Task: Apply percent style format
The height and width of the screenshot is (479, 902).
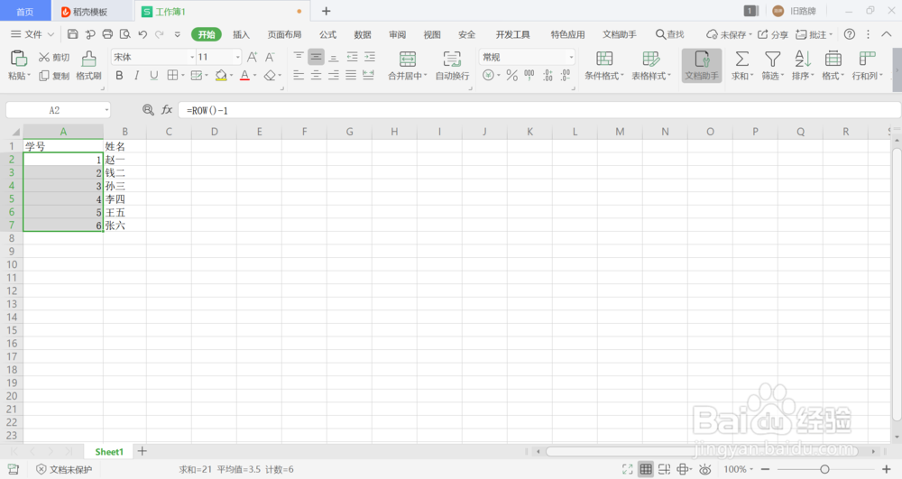Action: pyautogui.click(x=512, y=76)
